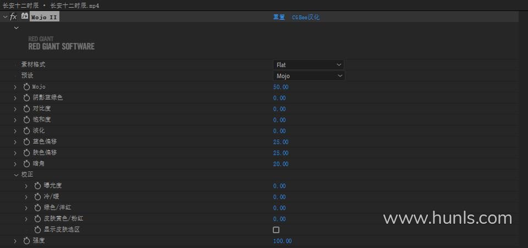This screenshot has width=528, height=248.
Task: Expand the 皮肤黄色/粉红 property
Action: pos(26,219)
